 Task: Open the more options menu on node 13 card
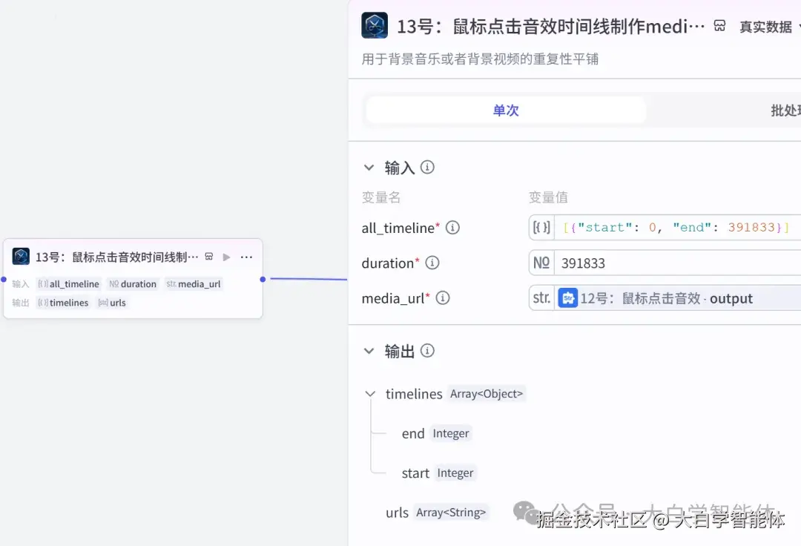tap(246, 256)
